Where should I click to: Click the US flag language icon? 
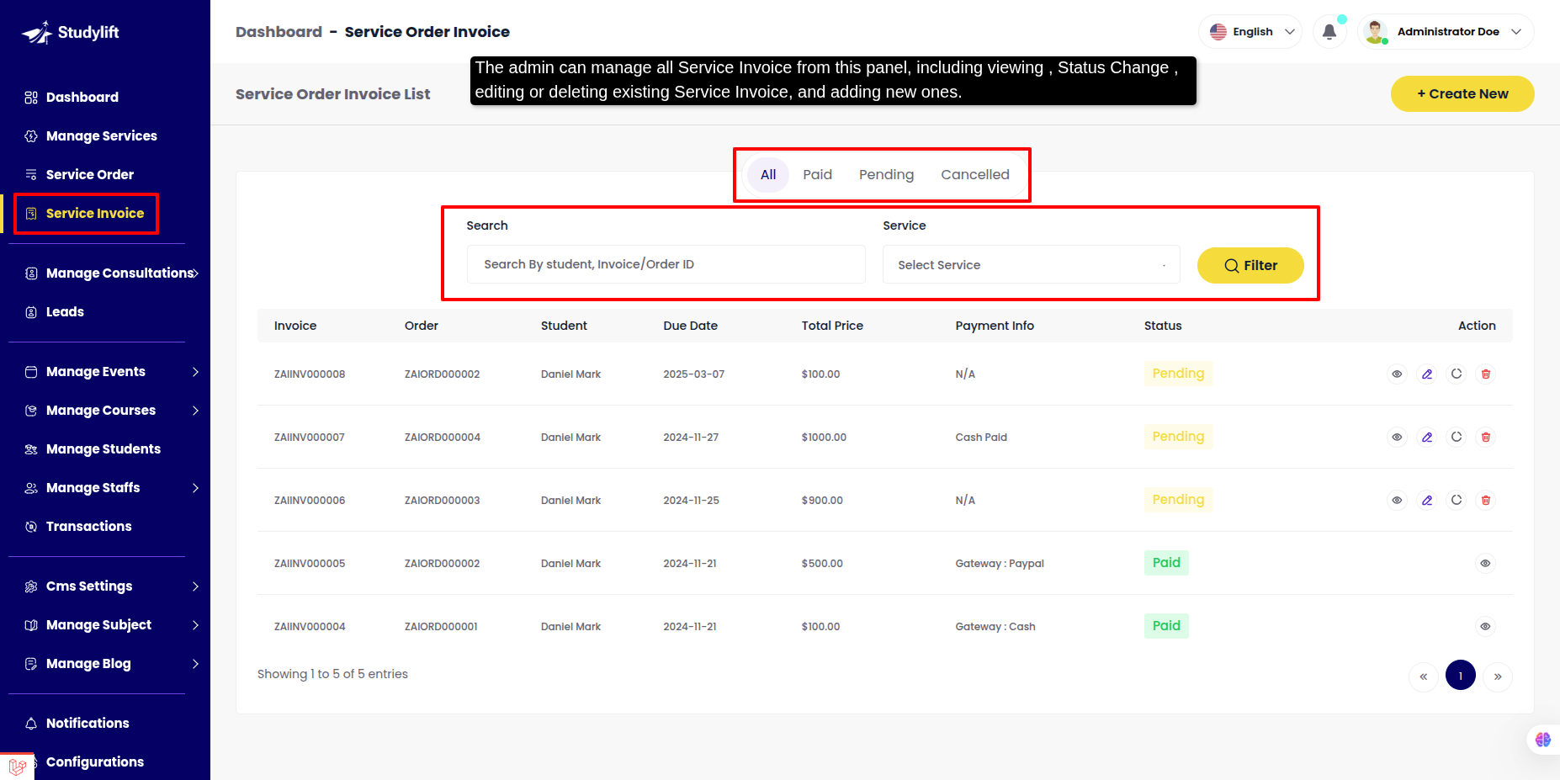coord(1218,32)
